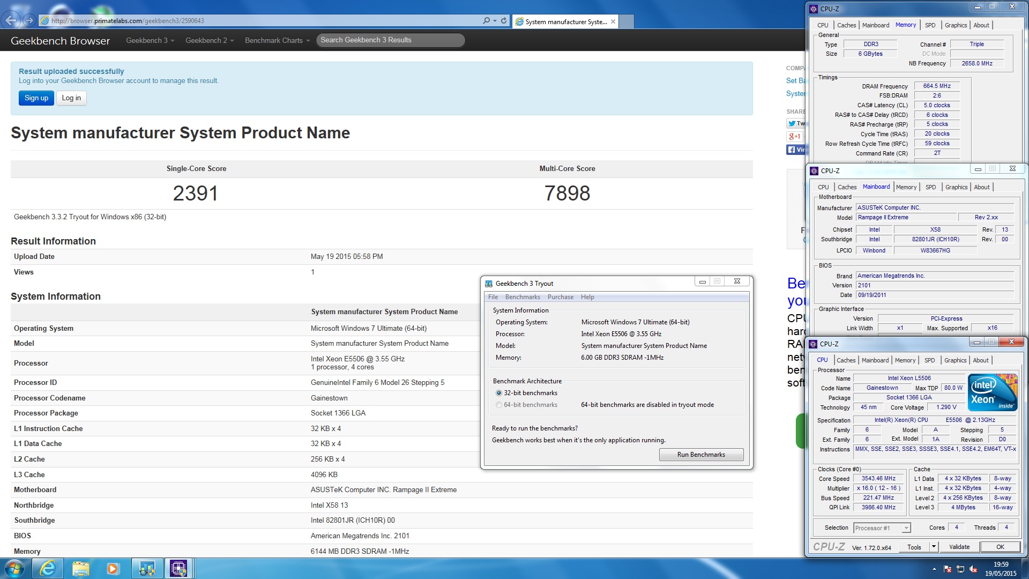Screen dimensions: 1029x579
Task: Click the browser address bar URL
Action: (128, 21)
